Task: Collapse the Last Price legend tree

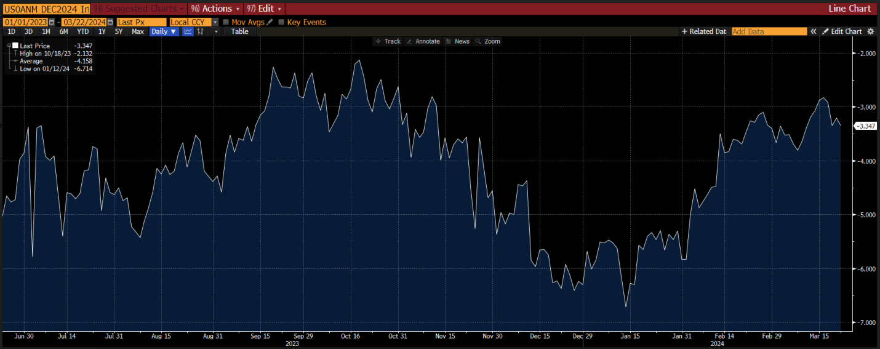Action: (10, 46)
